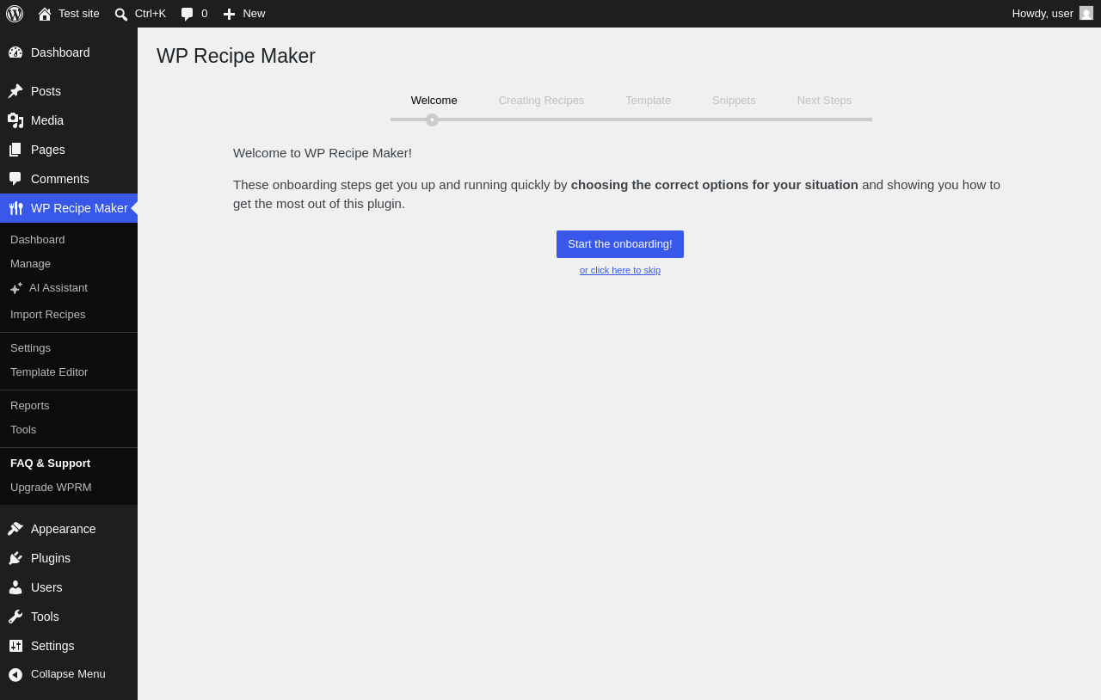The width and height of the screenshot is (1101, 700).
Task: Switch to the Snippets step
Action: (734, 100)
